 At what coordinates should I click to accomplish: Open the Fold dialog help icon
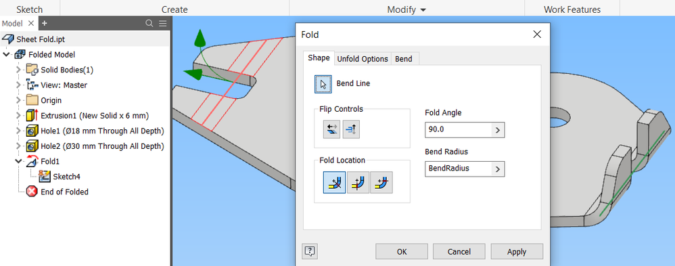click(x=310, y=251)
